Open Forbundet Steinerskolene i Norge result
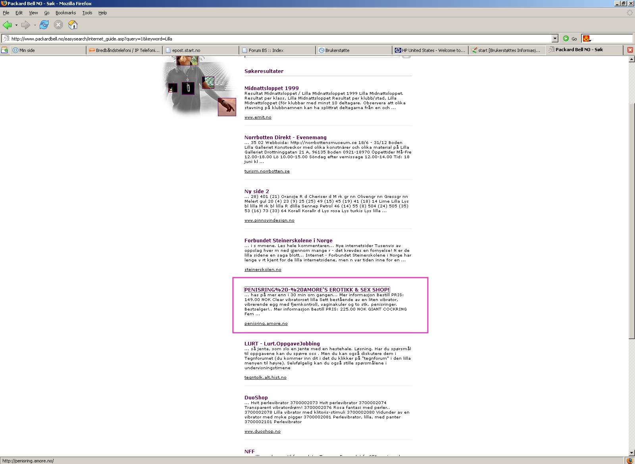This screenshot has width=635, height=464. click(289, 240)
